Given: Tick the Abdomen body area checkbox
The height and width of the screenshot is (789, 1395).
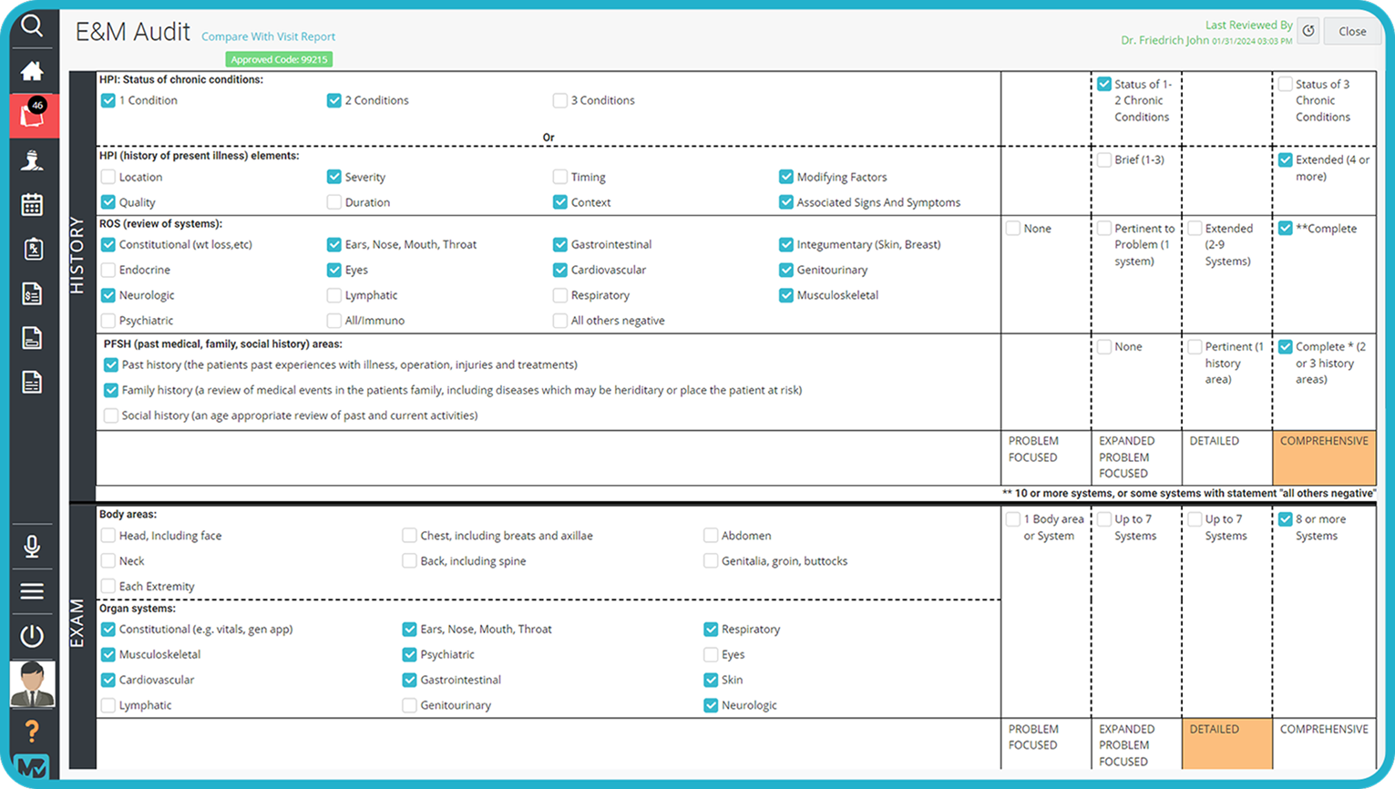Looking at the screenshot, I should (711, 536).
